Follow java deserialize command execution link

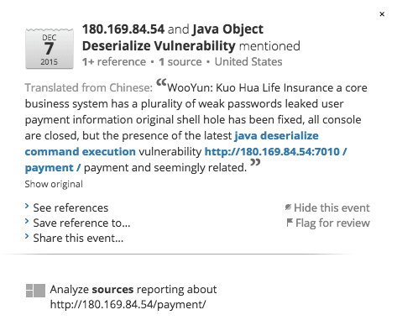(171, 144)
